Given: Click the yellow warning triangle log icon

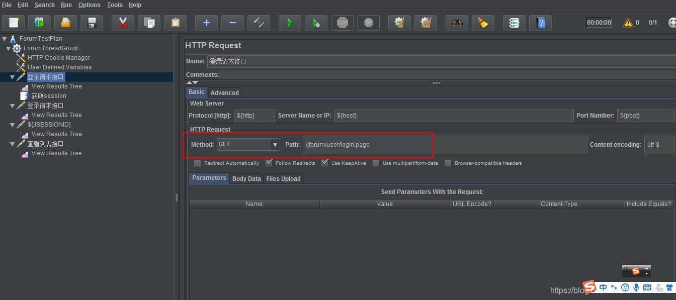Looking at the screenshot, I should point(628,23).
